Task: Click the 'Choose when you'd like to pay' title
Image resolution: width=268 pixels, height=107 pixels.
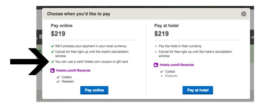Action: tap(79, 14)
